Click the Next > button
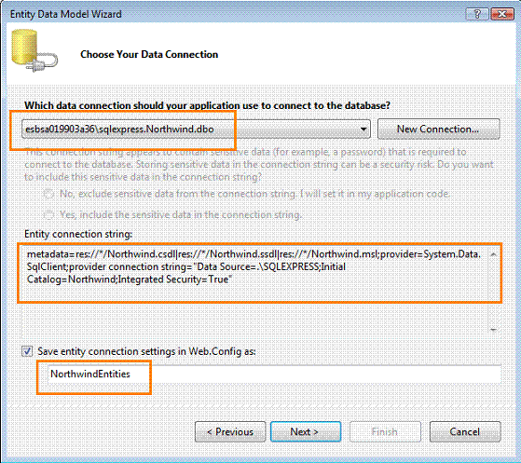This screenshot has width=521, height=463. pyautogui.click(x=306, y=431)
